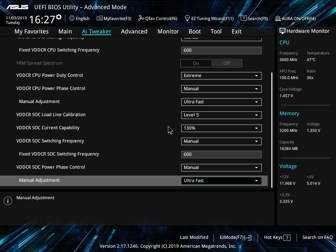Image resolution: width=336 pixels, height=252 pixels.
Task: Launch EZ Tuning Wizard bulb icon
Action: 187,18
